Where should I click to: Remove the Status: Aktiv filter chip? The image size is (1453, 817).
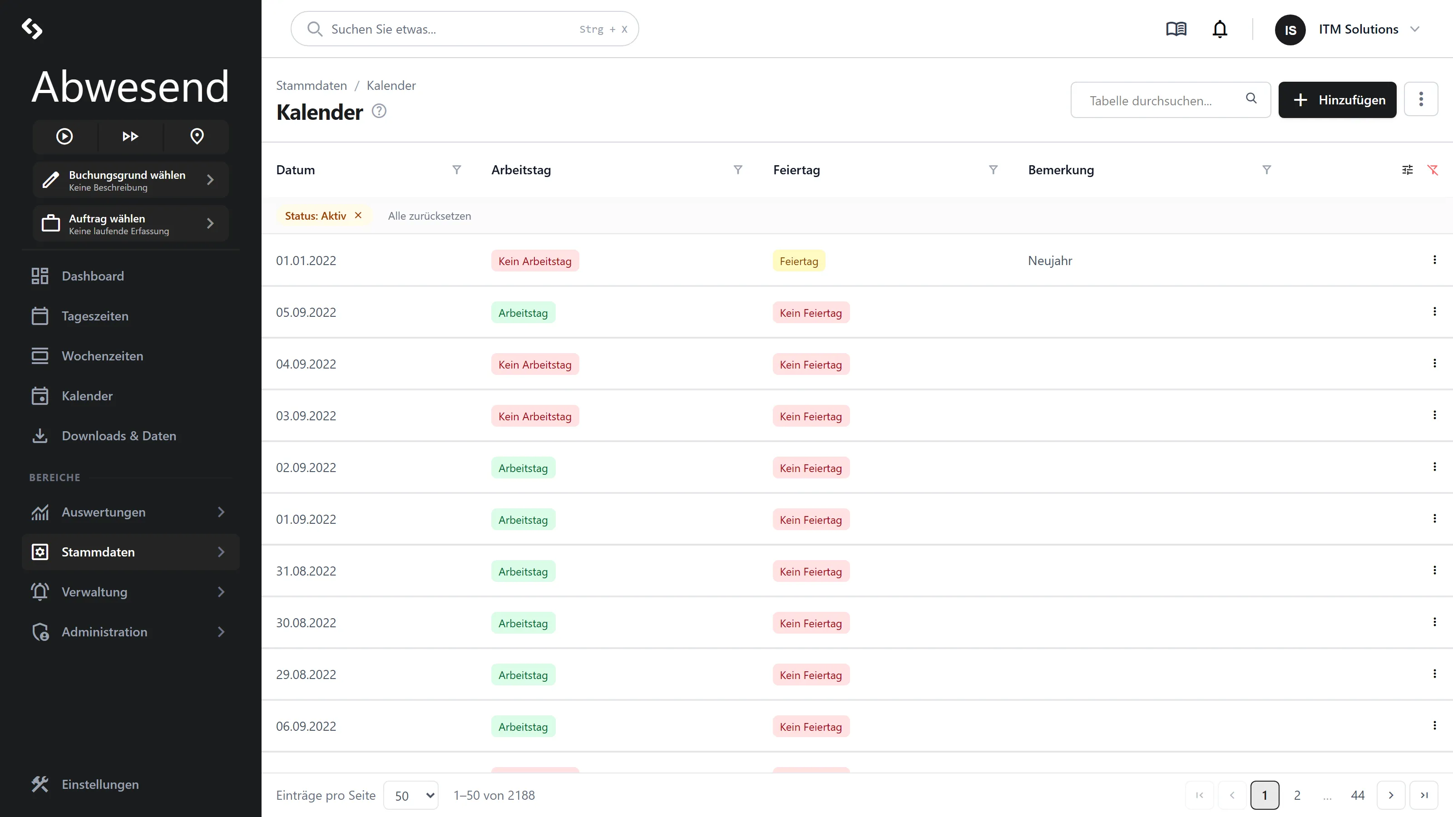[358, 216]
